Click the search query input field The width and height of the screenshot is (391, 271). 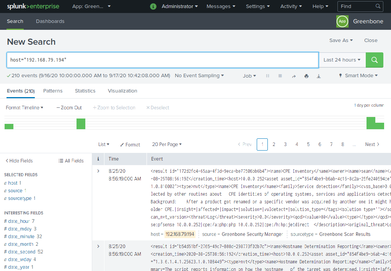(163, 60)
